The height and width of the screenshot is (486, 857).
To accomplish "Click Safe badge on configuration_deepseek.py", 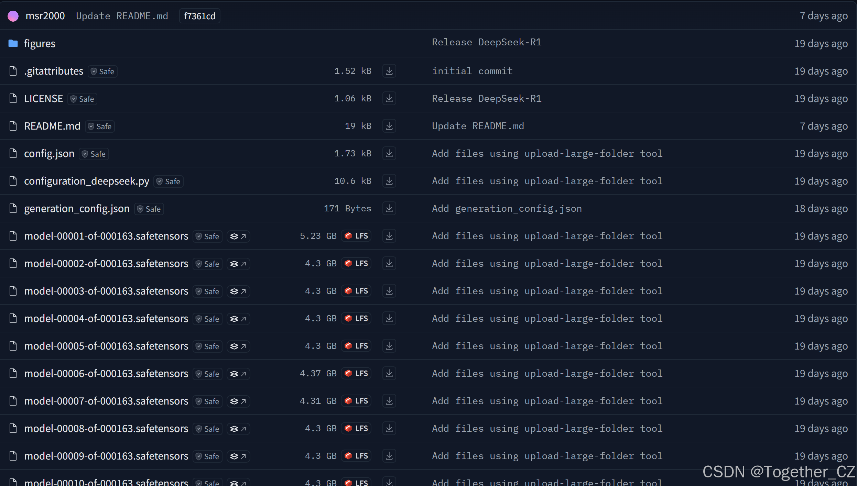I will pyautogui.click(x=169, y=181).
